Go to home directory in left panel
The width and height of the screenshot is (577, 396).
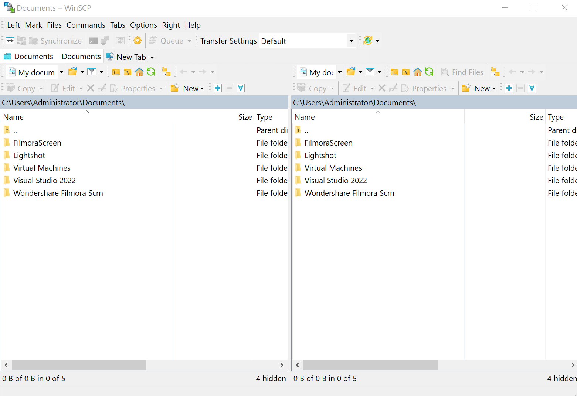139,72
